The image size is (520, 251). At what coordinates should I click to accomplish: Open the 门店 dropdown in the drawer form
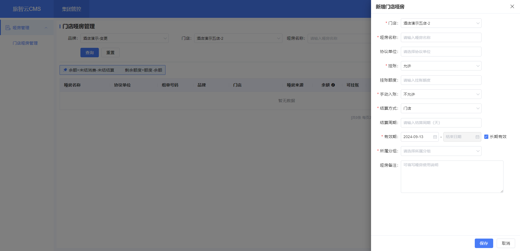pyautogui.click(x=441, y=23)
